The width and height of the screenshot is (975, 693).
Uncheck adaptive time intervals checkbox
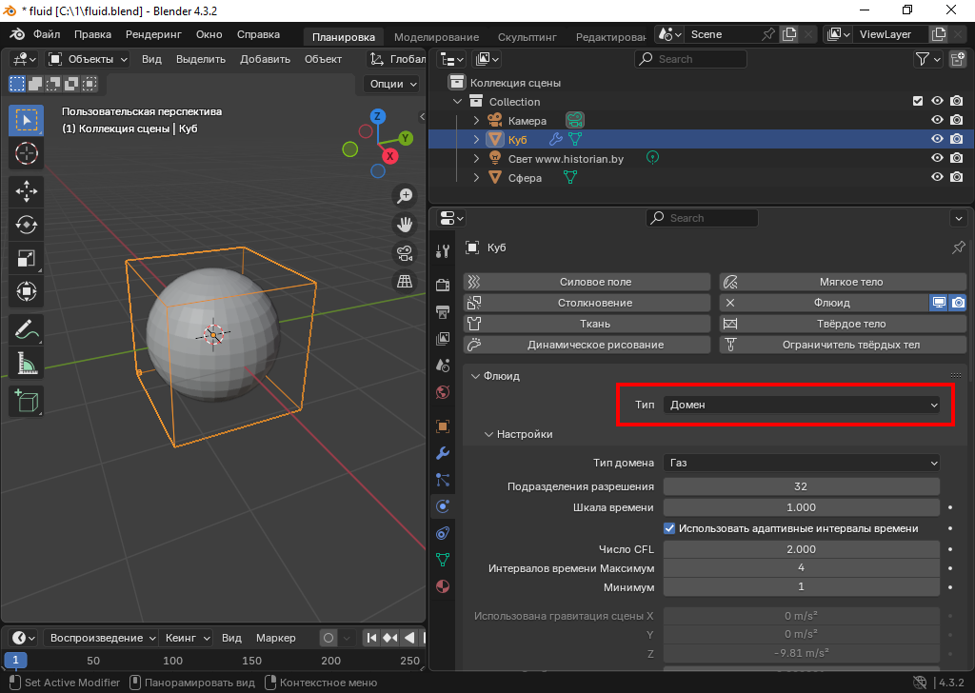click(x=669, y=528)
